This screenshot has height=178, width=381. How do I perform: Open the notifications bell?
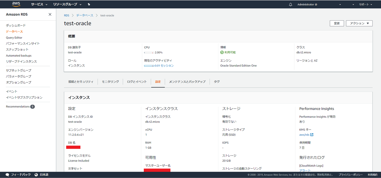click(x=291, y=4)
